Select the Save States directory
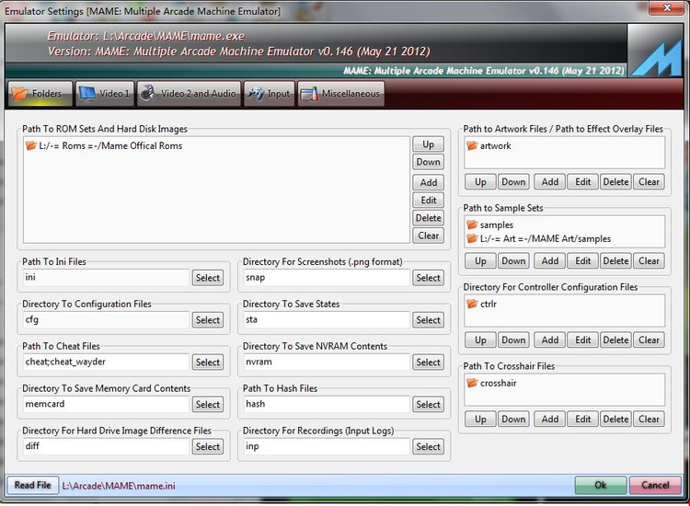690x506 pixels. pyautogui.click(x=428, y=320)
